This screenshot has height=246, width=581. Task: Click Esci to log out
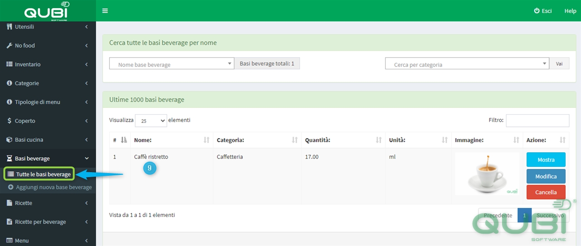tap(543, 11)
